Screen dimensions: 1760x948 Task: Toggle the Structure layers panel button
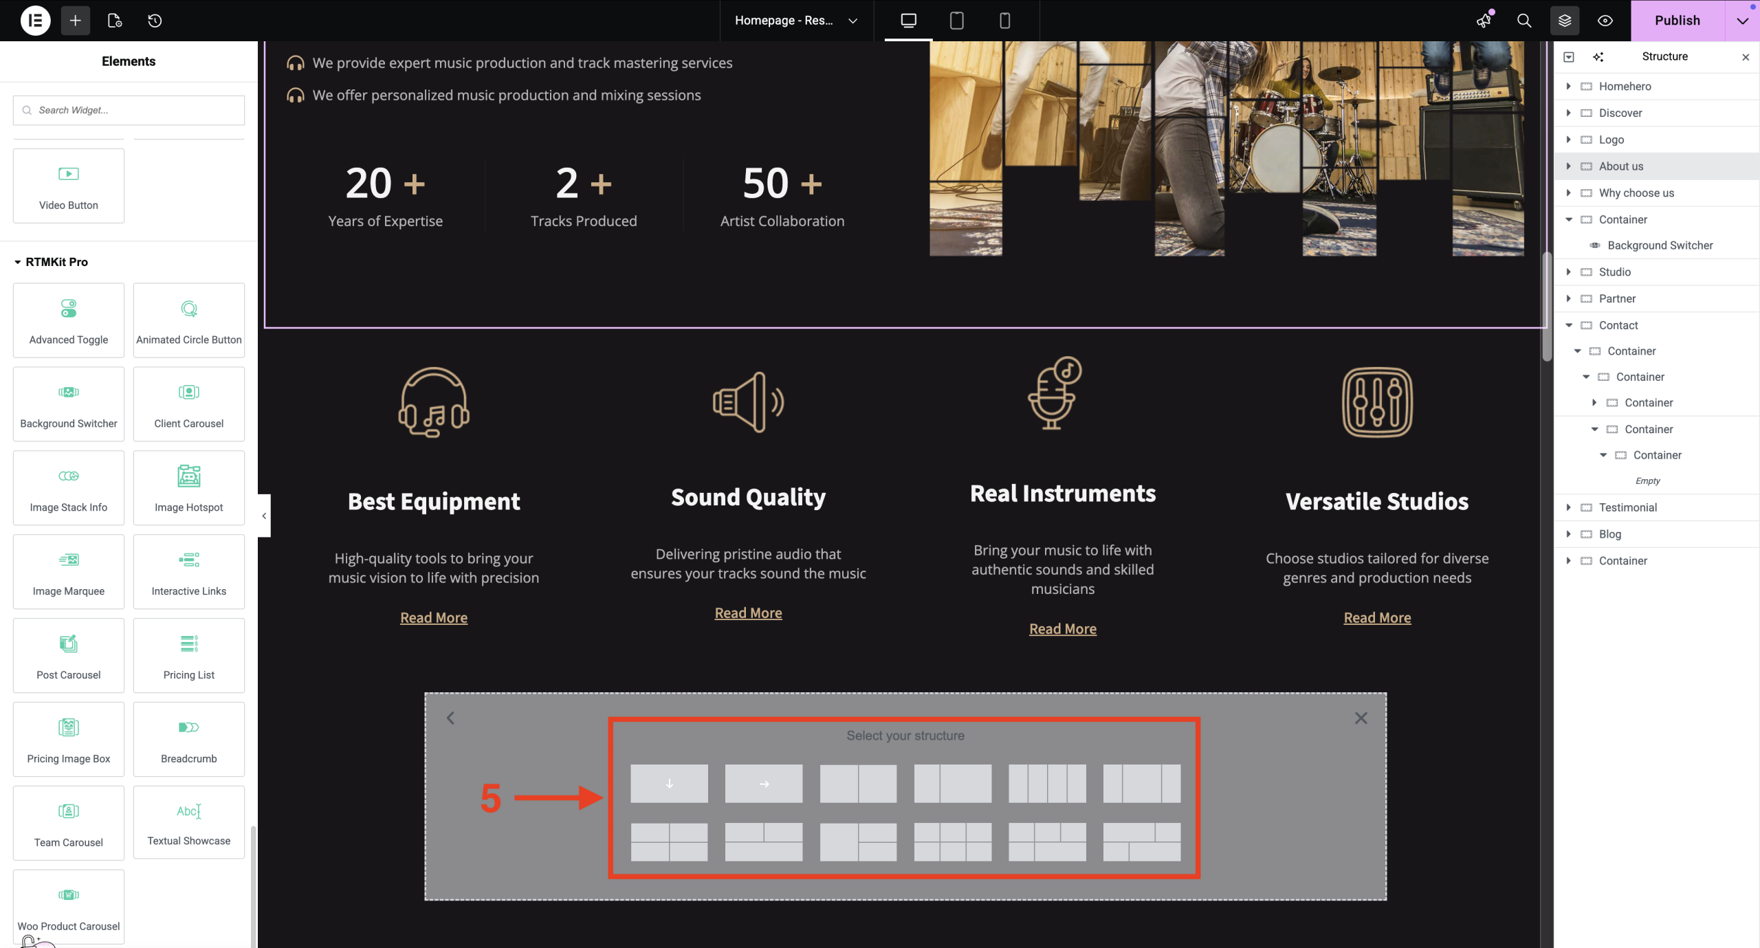point(1565,21)
